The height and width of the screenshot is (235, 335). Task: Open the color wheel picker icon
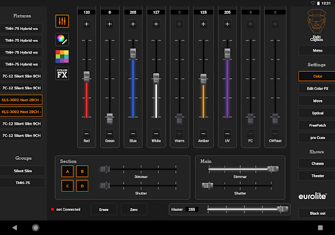click(x=62, y=39)
